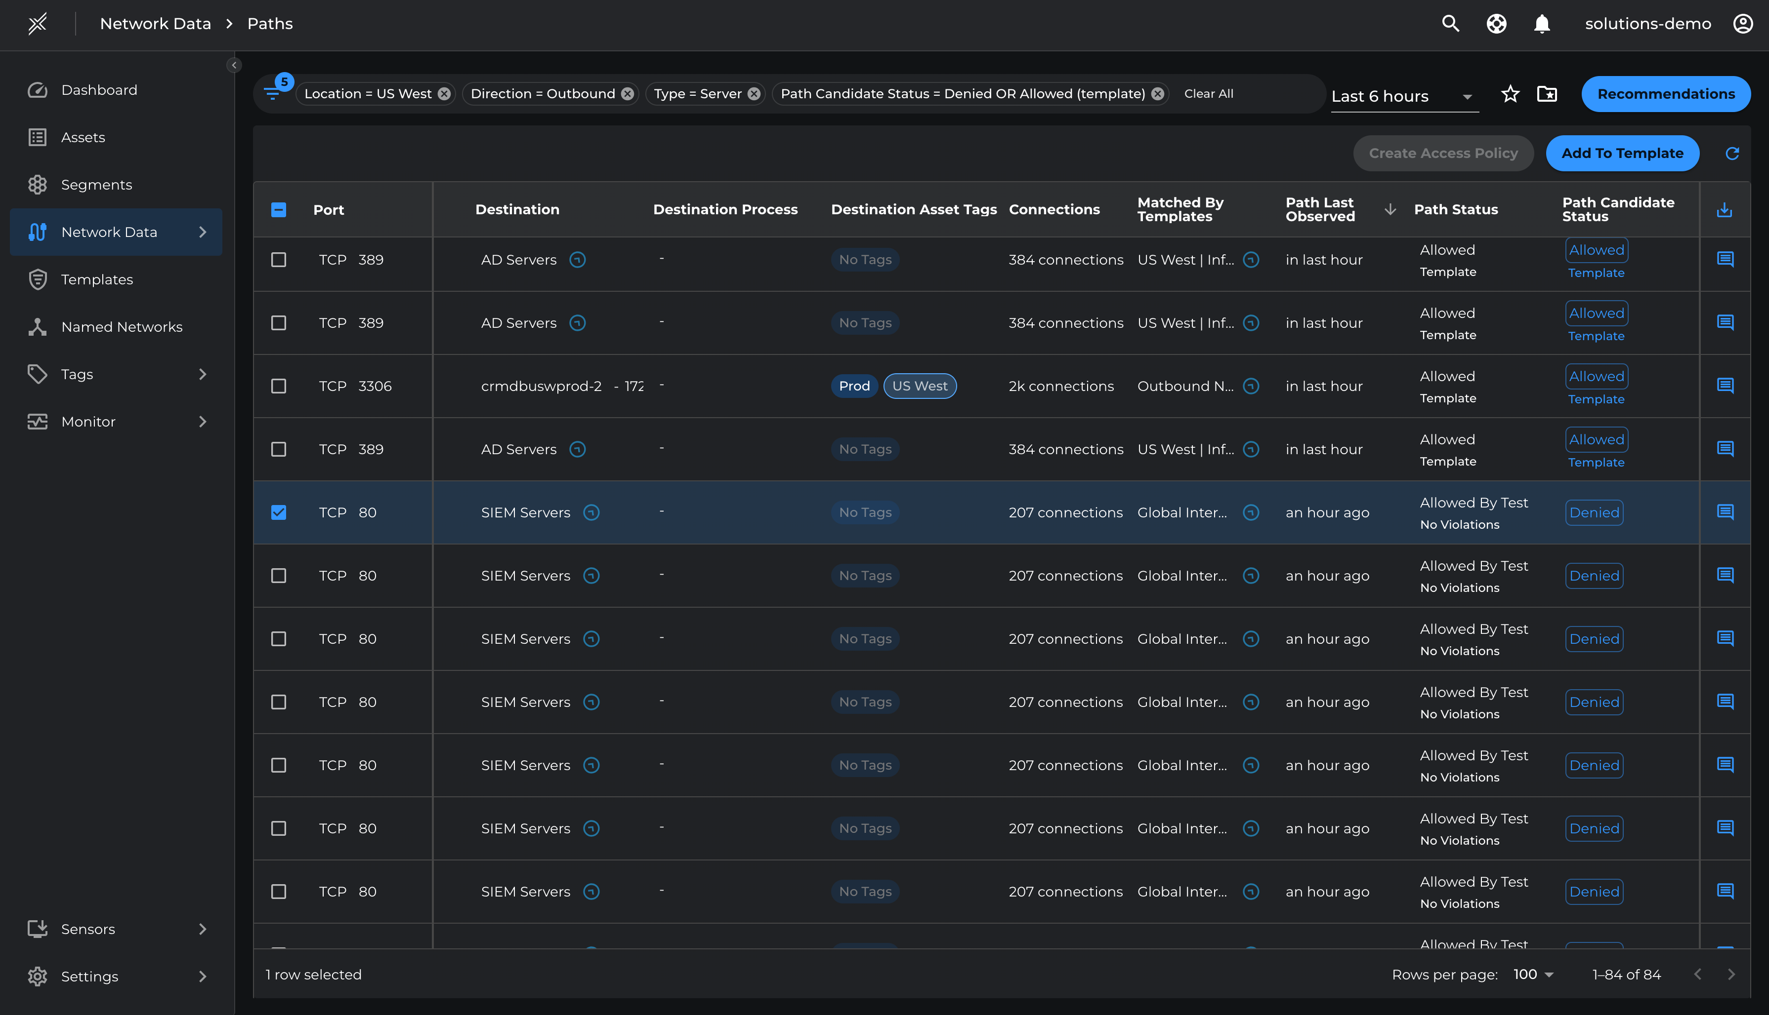Change rows per page dropdown
1769x1015 pixels.
point(1533,975)
